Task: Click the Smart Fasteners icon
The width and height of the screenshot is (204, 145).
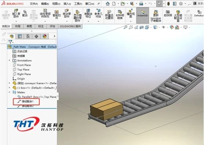Action: (57, 14)
